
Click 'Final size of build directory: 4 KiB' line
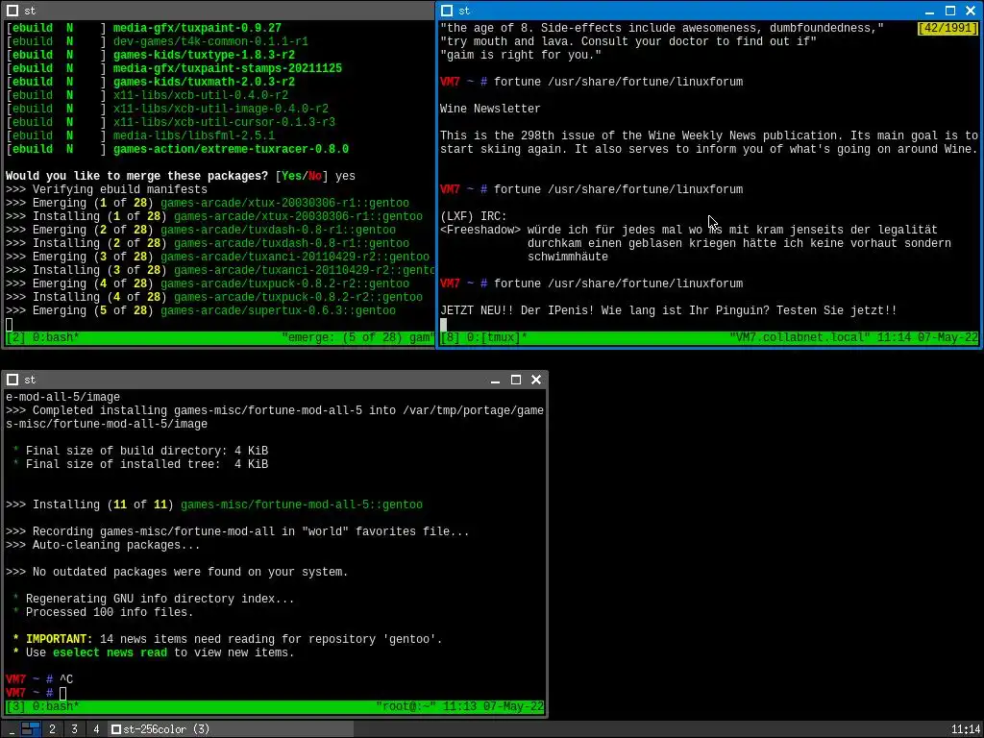click(147, 451)
